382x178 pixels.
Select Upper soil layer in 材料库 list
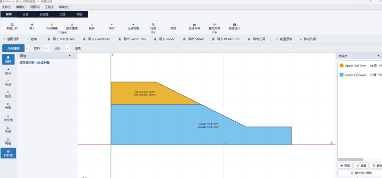click(x=360, y=66)
